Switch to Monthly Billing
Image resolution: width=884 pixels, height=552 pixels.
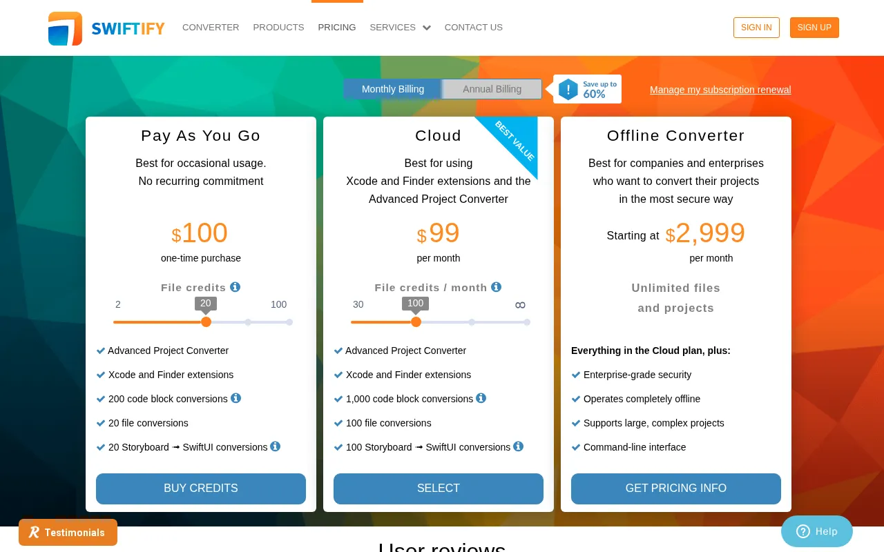click(393, 89)
